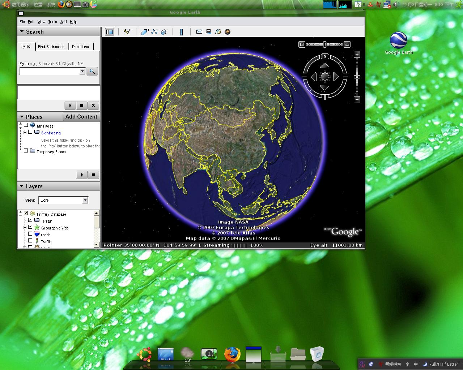Click the zoom slider handle
Viewport: 463px width, 370px height.
click(357, 77)
